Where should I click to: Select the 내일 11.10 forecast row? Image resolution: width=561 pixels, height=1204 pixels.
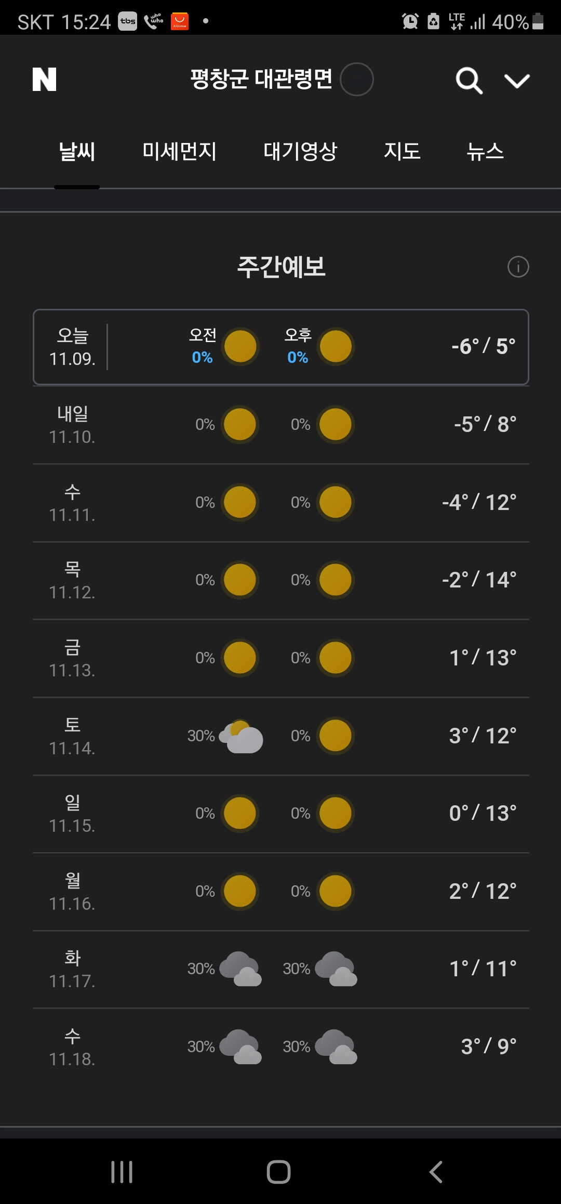click(x=281, y=425)
